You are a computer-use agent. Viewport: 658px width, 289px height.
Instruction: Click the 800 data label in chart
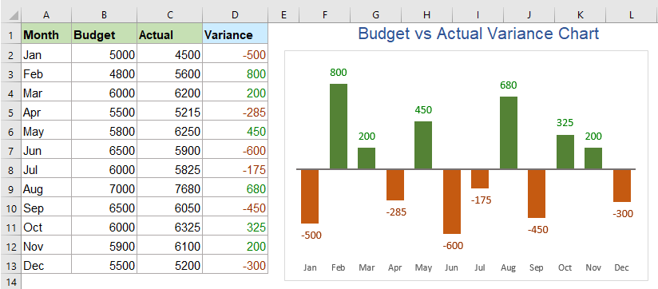coord(339,73)
